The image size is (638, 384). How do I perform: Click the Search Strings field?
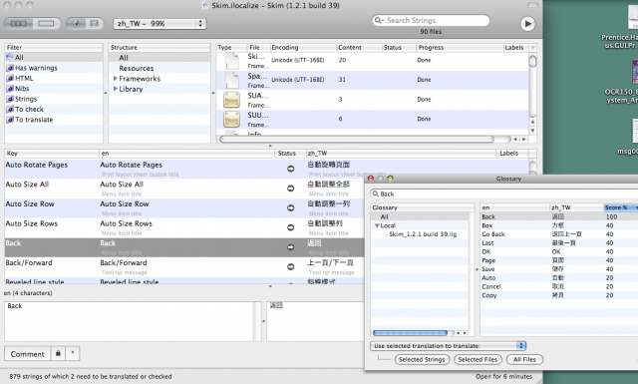point(431,20)
